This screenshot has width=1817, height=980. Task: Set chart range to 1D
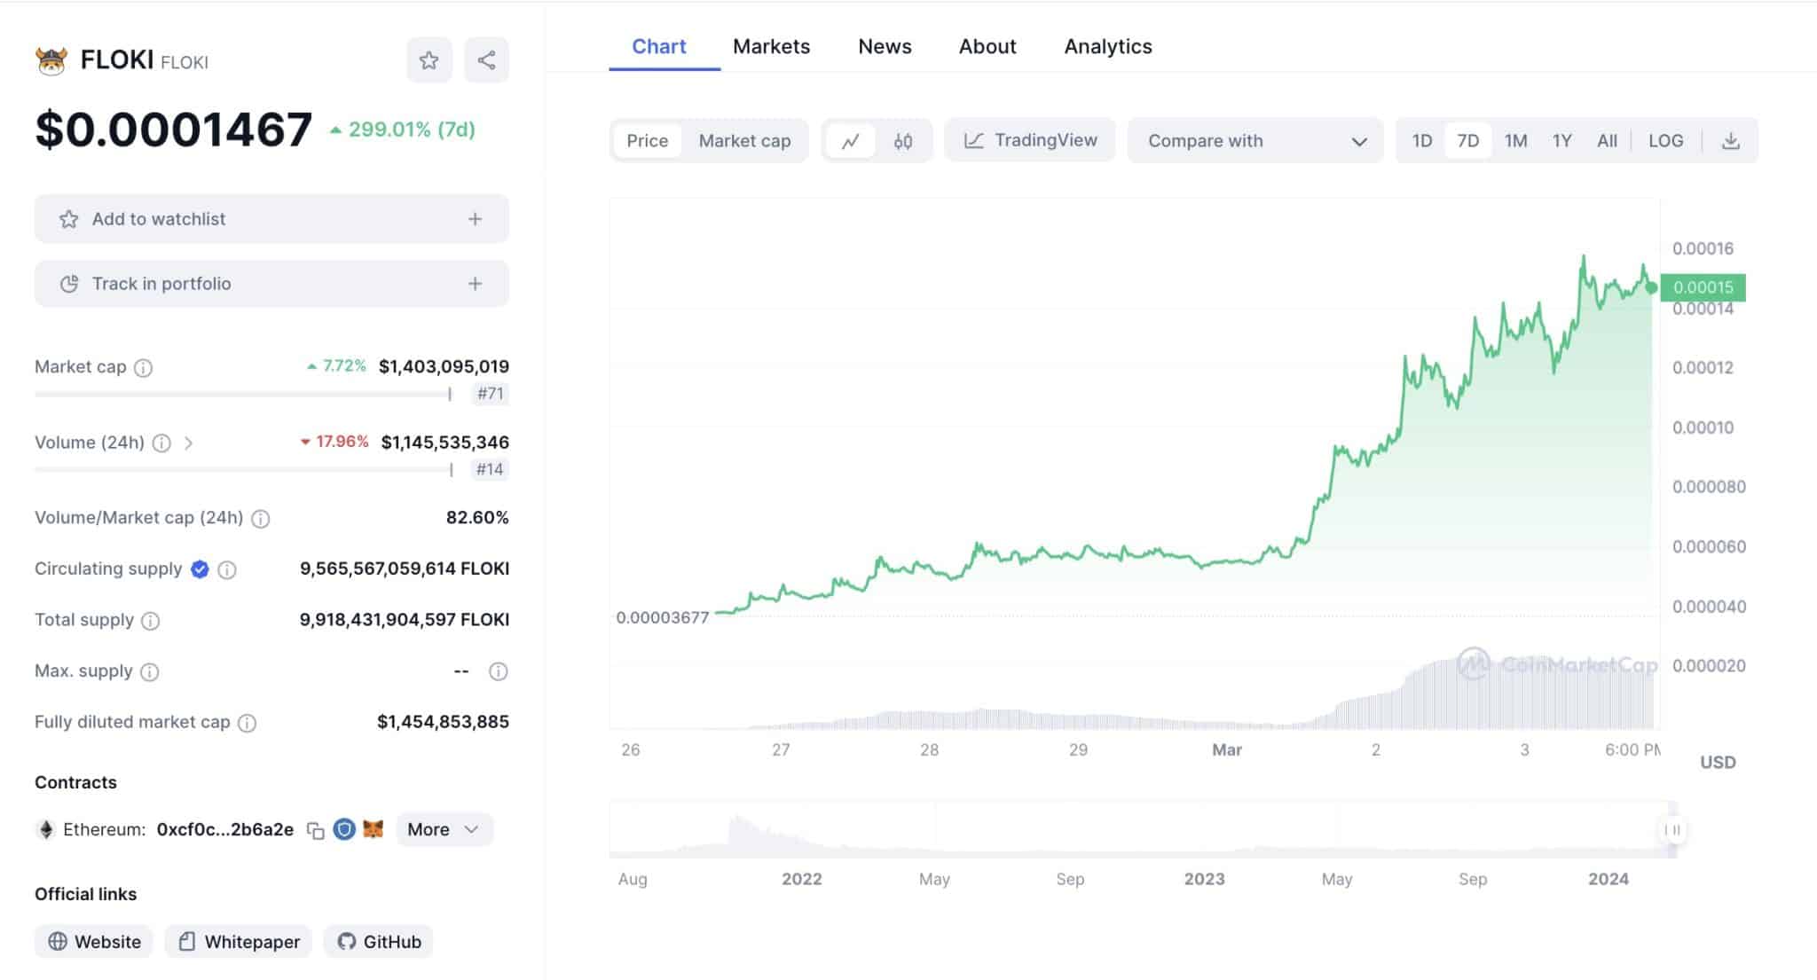coord(1422,141)
